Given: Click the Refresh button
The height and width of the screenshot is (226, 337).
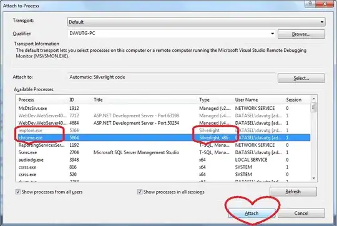Looking at the screenshot, I should pyautogui.click(x=293, y=192).
